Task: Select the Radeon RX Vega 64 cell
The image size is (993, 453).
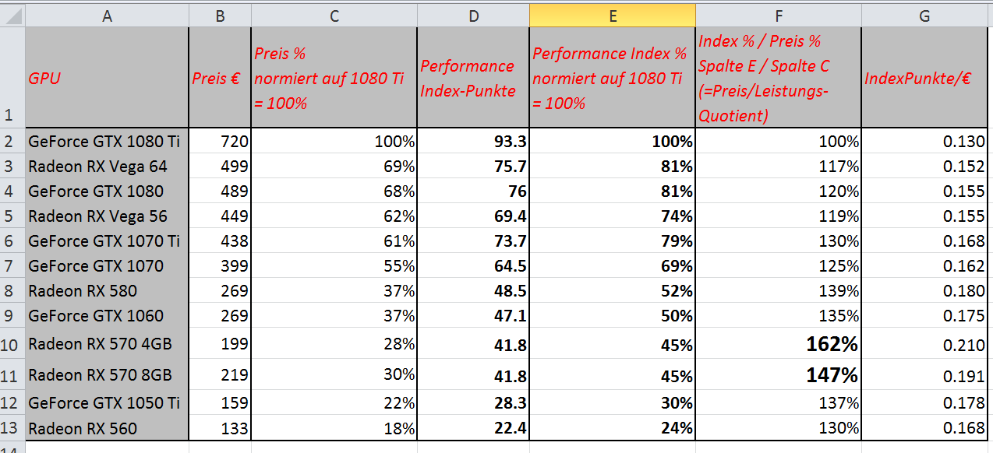Action: tap(107, 167)
